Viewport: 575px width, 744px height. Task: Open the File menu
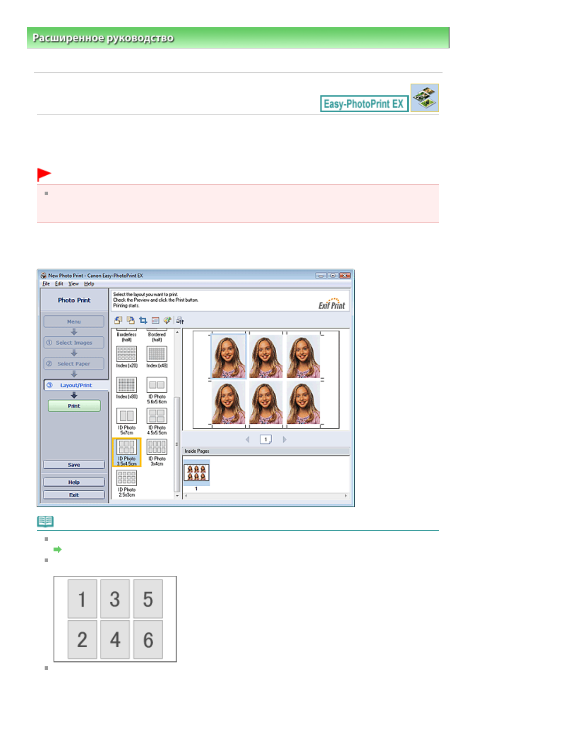46,284
